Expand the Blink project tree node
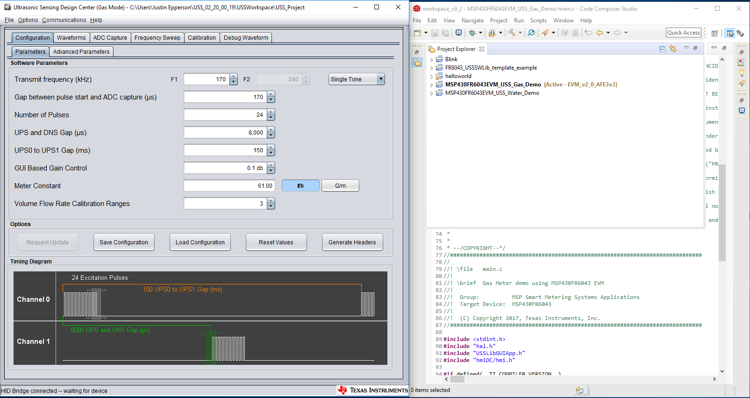750x398 pixels. [x=431, y=60]
